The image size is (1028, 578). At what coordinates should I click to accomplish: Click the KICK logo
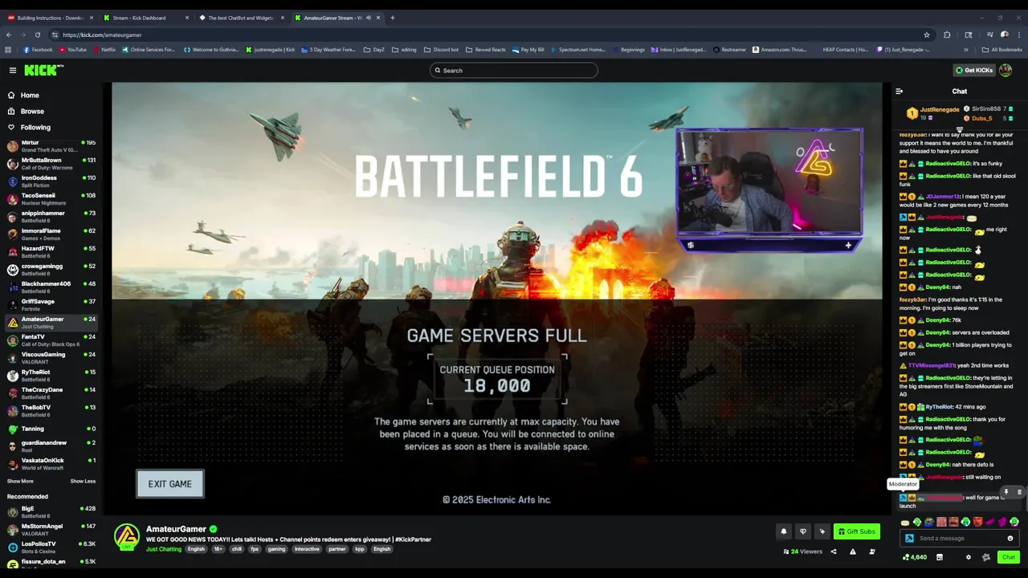tap(43, 71)
